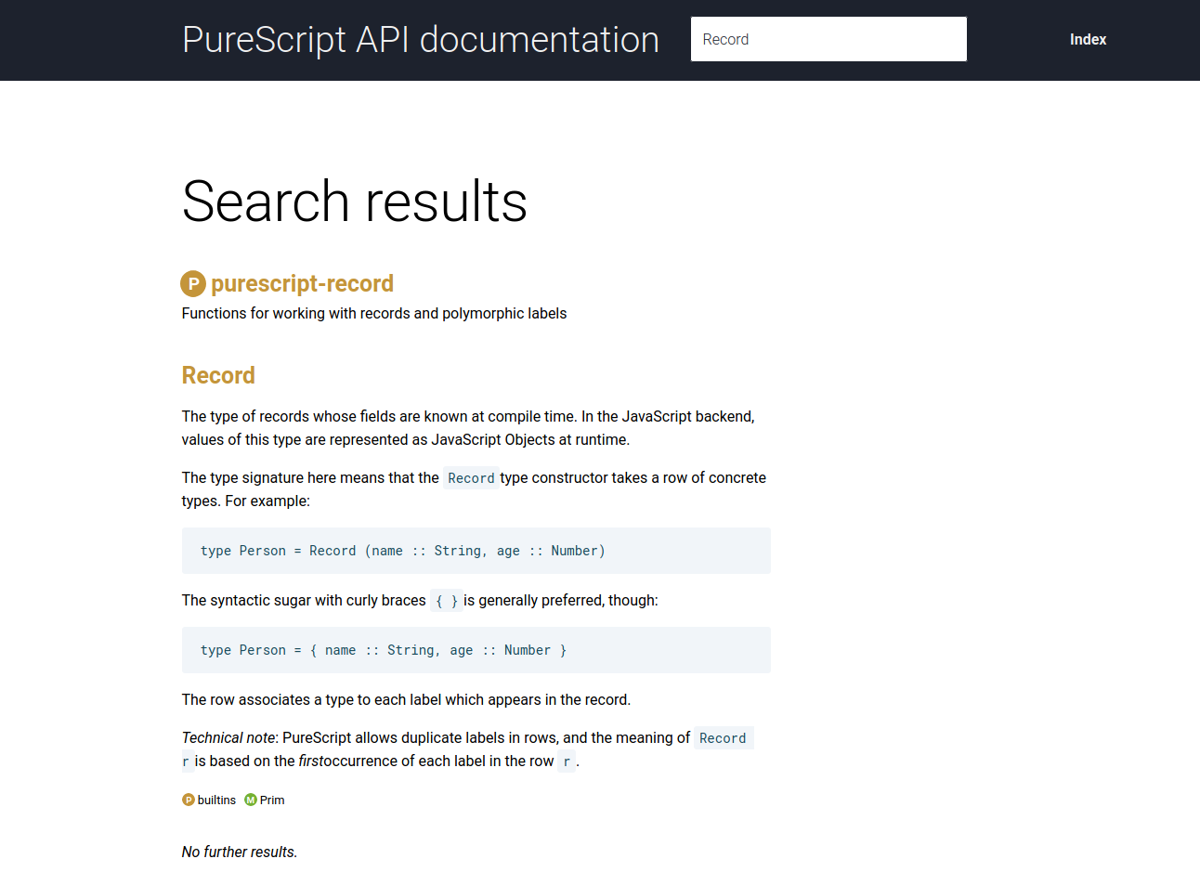
Task: Click the small P icon next to builtins
Action: point(189,800)
